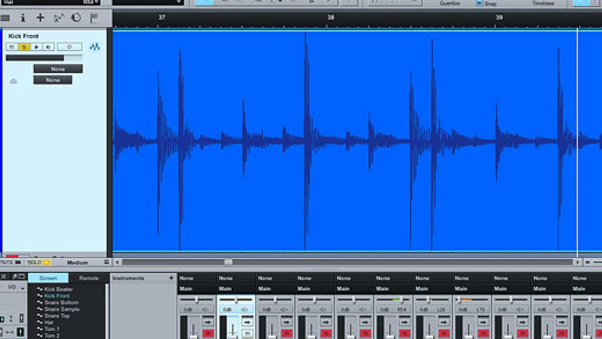
Task: Adjust the Kick Front track volume slider
Action: click(44, 58)
